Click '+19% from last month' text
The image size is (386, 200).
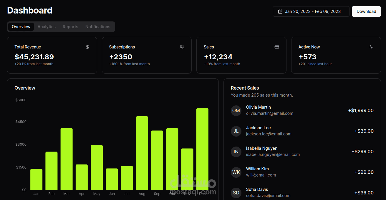click(x=222, y=64)
